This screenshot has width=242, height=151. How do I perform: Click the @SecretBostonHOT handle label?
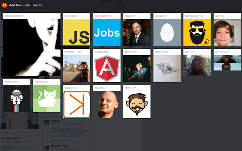(x=14, y=16)
